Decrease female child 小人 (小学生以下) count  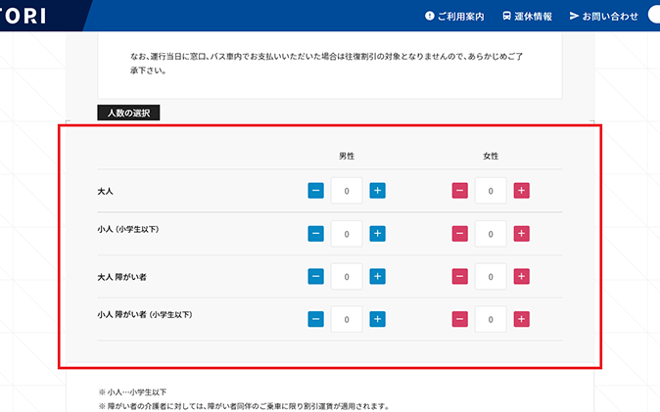click(459, 234)
